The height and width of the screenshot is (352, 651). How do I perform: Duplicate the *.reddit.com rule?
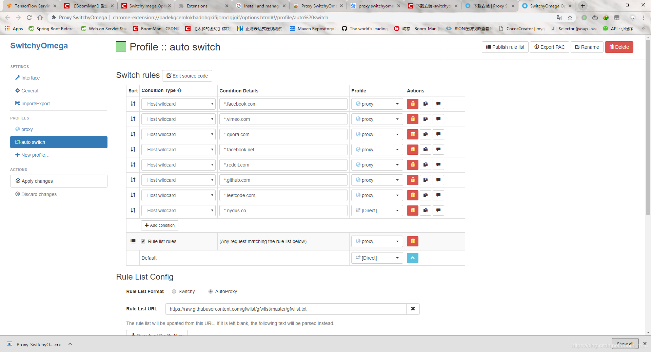pyautogui.click(x=426, y=165)
